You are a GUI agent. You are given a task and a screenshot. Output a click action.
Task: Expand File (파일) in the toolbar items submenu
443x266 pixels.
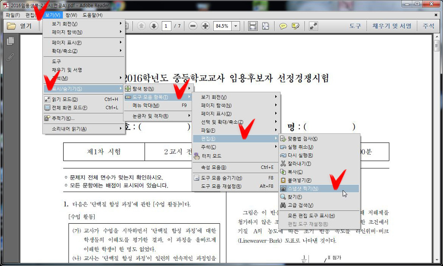click(236, 130)
